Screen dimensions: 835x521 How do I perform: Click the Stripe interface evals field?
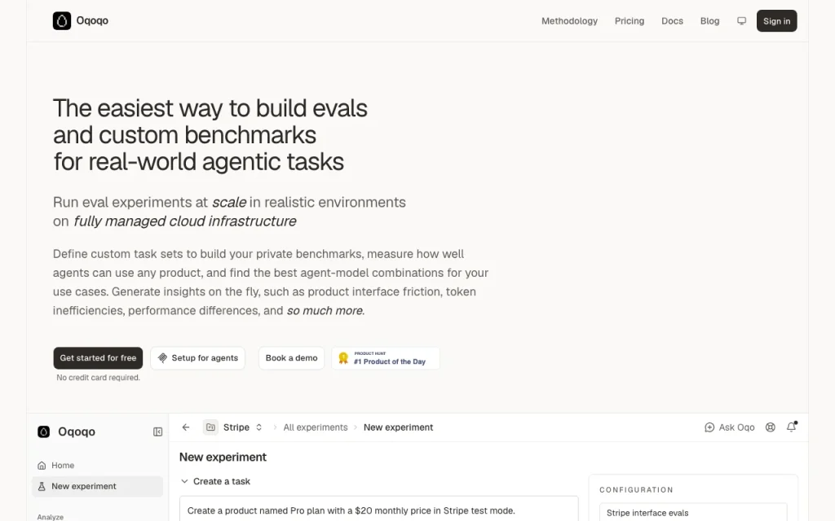coord(693,513)
